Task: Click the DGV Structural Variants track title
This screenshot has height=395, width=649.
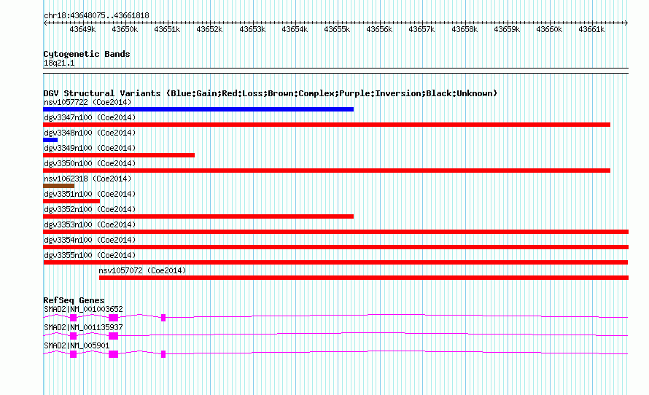Action: [270, 93]
